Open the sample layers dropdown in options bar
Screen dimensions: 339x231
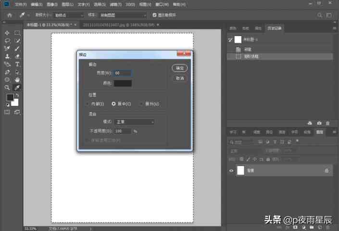pos(123,15)
